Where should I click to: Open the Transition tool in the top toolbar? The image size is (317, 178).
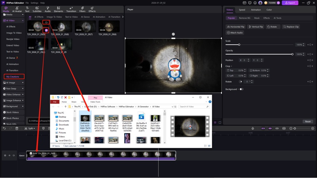tap(71, 9)
